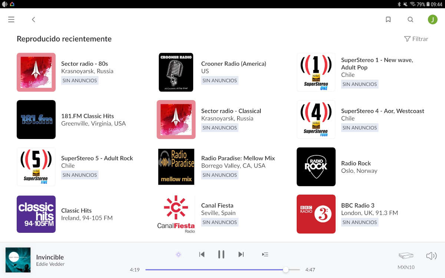Tap Oslo, Norway location text
This screenshot has width=445, height=278.
(359, 171)
